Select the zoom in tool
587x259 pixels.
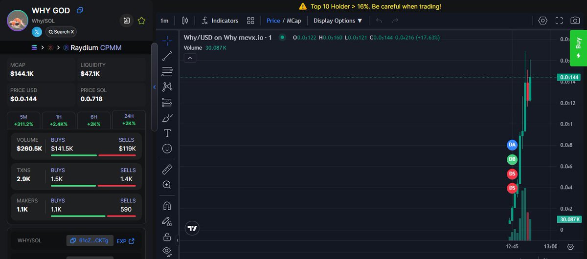(x=167, y=185)
